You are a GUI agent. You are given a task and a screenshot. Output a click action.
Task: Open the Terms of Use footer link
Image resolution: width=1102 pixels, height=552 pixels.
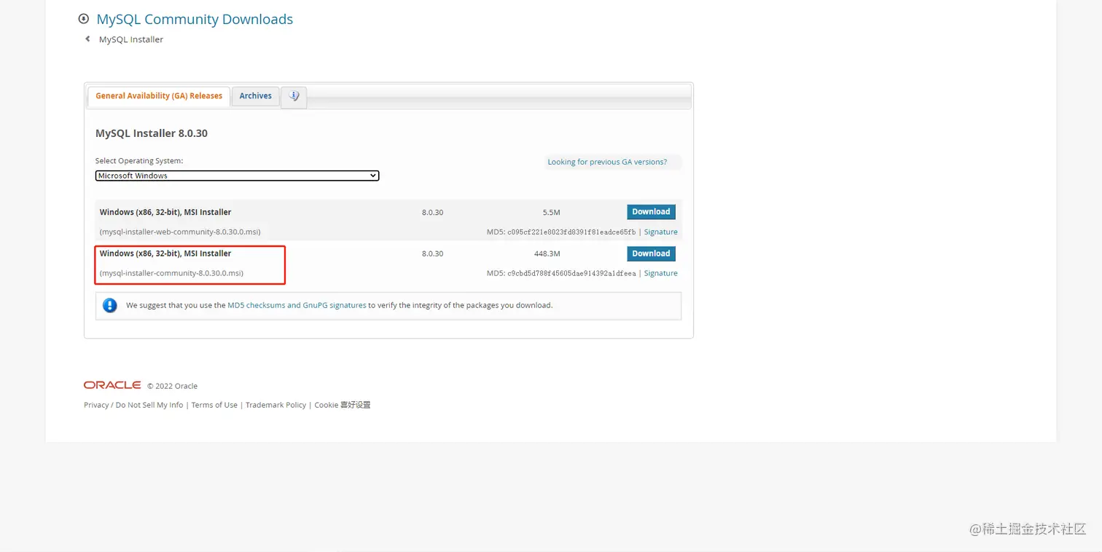point(214,405)
